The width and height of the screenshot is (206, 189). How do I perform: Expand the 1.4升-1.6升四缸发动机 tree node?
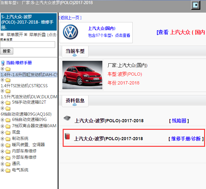click(x=2, y=69)
